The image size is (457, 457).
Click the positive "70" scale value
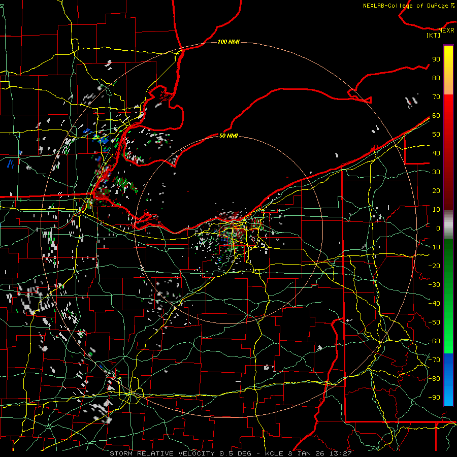[436, 97]
